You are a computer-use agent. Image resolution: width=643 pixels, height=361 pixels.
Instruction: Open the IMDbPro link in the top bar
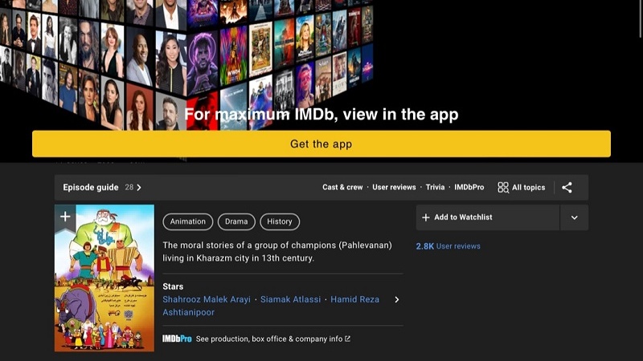(469, 188)
